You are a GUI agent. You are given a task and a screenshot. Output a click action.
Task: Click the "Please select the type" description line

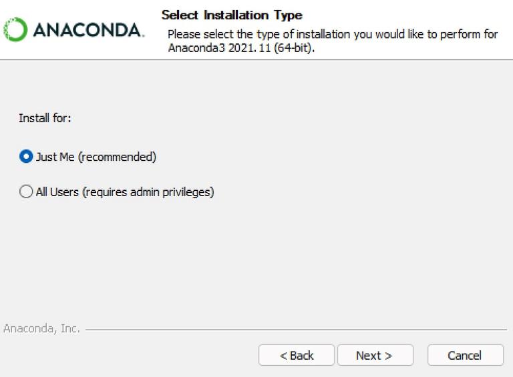coord(332,34)
